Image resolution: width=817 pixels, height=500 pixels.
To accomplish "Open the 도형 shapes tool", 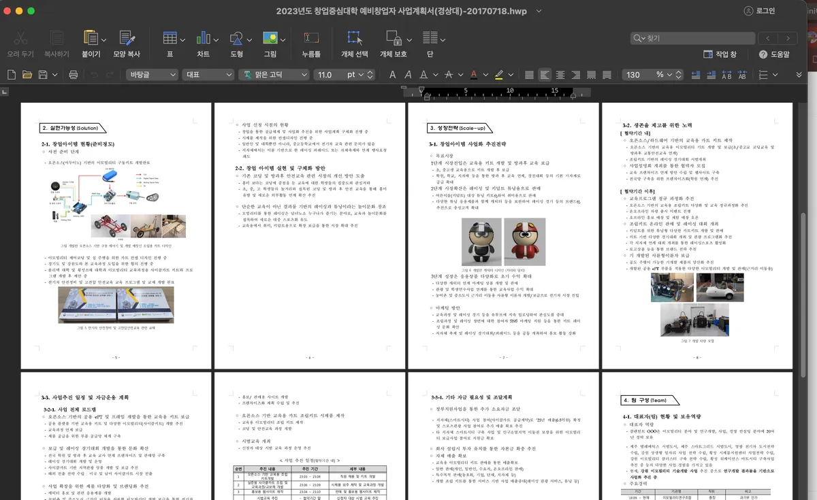I will point(236,38).
